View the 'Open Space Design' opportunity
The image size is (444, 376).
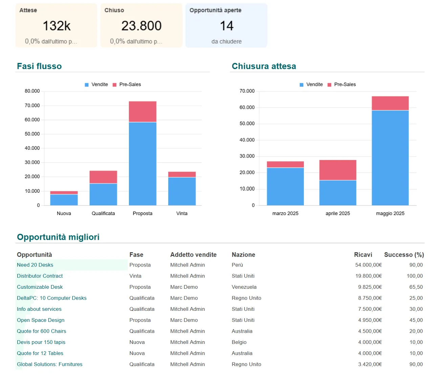pos(40,320)
